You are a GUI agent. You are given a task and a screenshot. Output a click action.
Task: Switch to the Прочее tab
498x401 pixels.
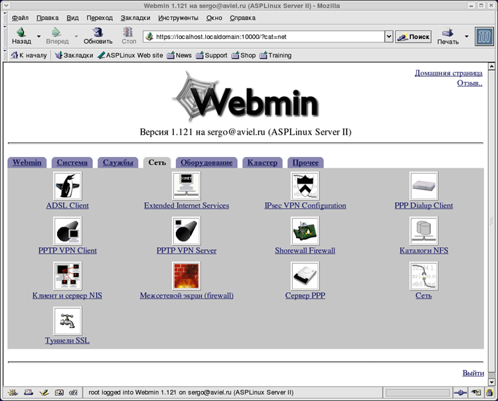(x=305, y=162)
